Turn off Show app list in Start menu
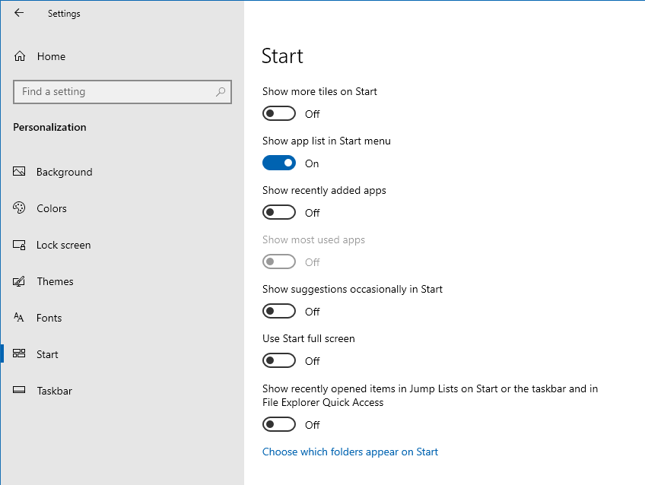 coord(279,162)
